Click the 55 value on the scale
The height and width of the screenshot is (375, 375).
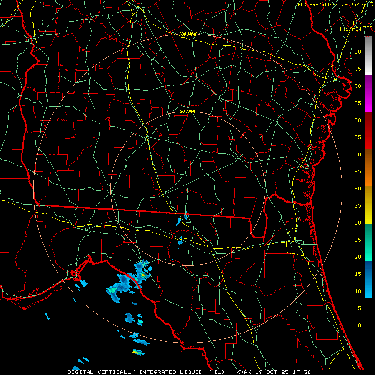[358, 137]
